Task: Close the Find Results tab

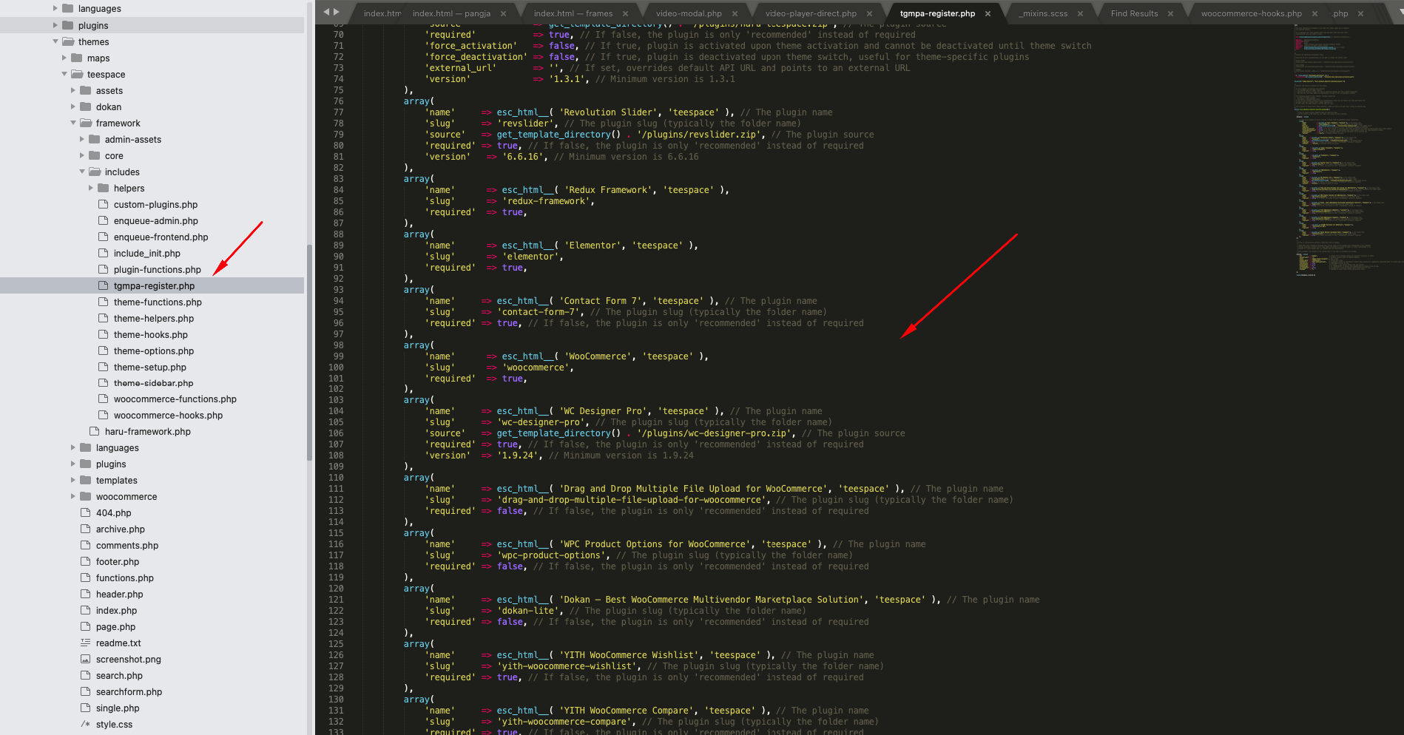Action: point(1170,13)
